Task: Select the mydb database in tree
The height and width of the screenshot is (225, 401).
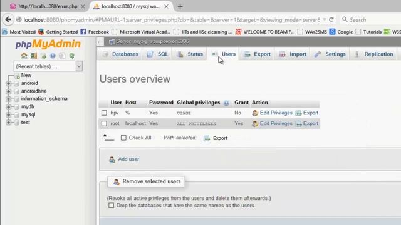Action: click(28, 107)
